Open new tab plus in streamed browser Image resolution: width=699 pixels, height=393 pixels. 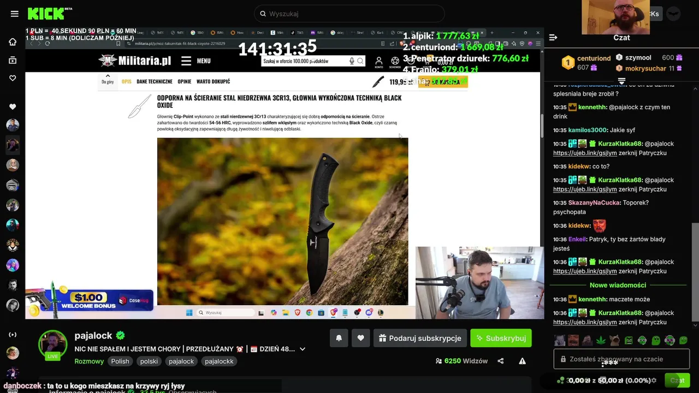pos(491,33)
